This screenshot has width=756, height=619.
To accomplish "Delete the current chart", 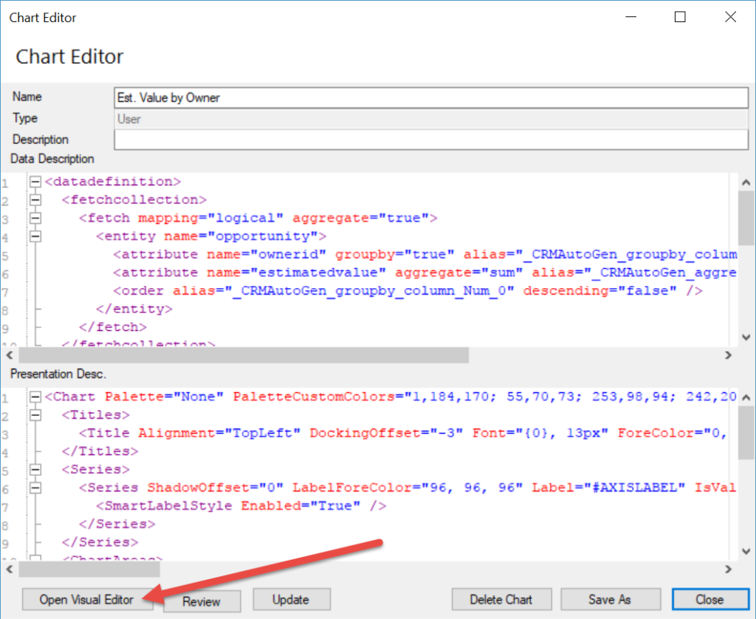I will coord(501,599).
